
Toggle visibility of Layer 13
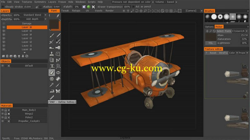pyautogui.click(x=4, y=38)
